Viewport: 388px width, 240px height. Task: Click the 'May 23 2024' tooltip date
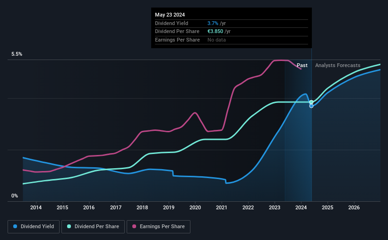tap(170, 15)
